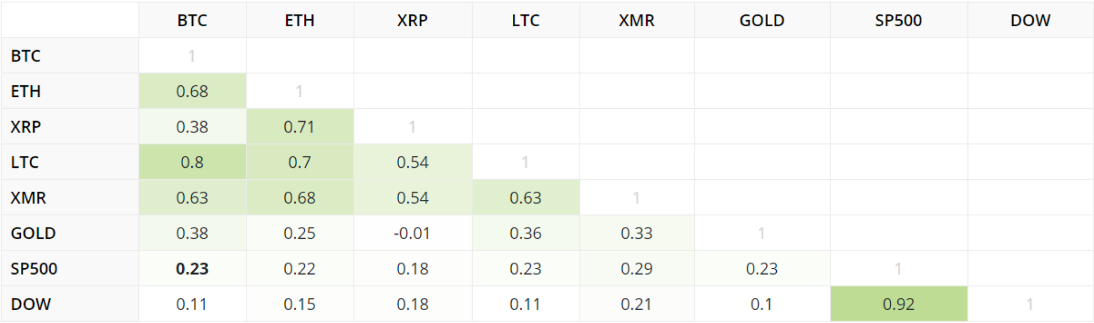Select the GOLD column header
Viewport: 1094px width, 323px height.
click(x=762, y=20)
